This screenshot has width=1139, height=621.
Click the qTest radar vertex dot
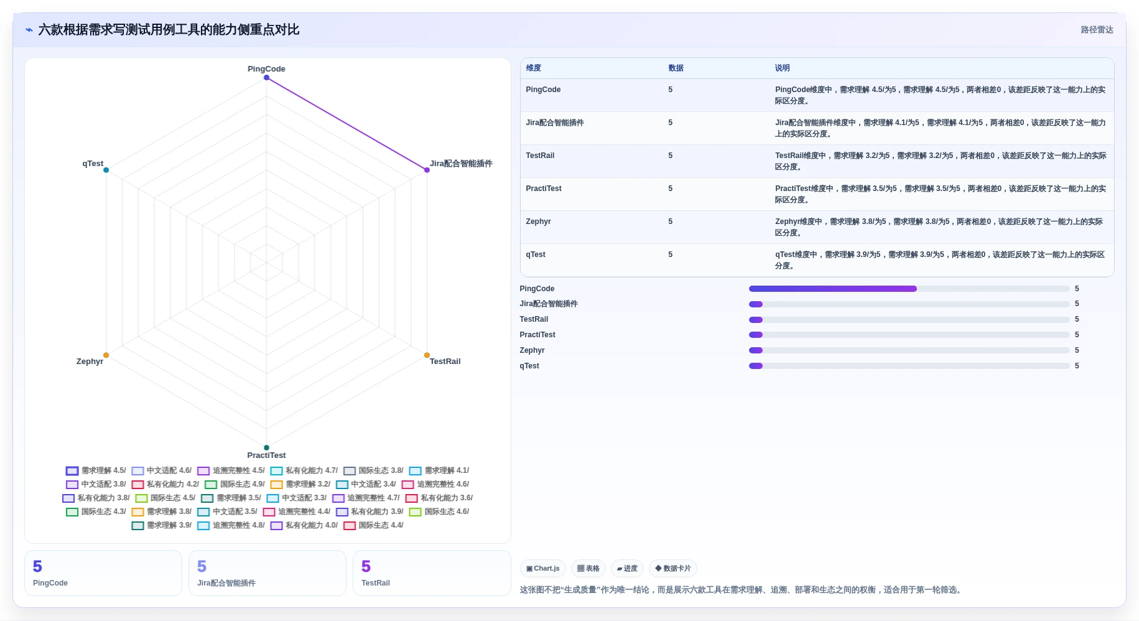(x=106, y=170)
